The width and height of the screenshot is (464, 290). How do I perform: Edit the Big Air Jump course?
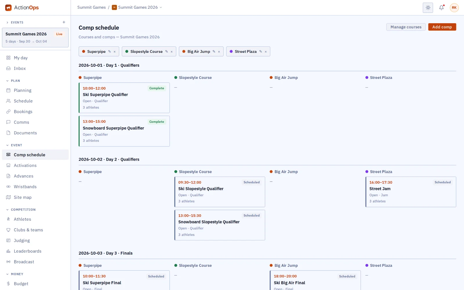point(214,52)
